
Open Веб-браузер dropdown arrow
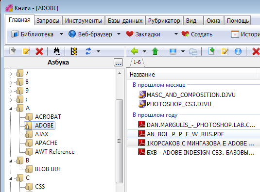(119, 34)
